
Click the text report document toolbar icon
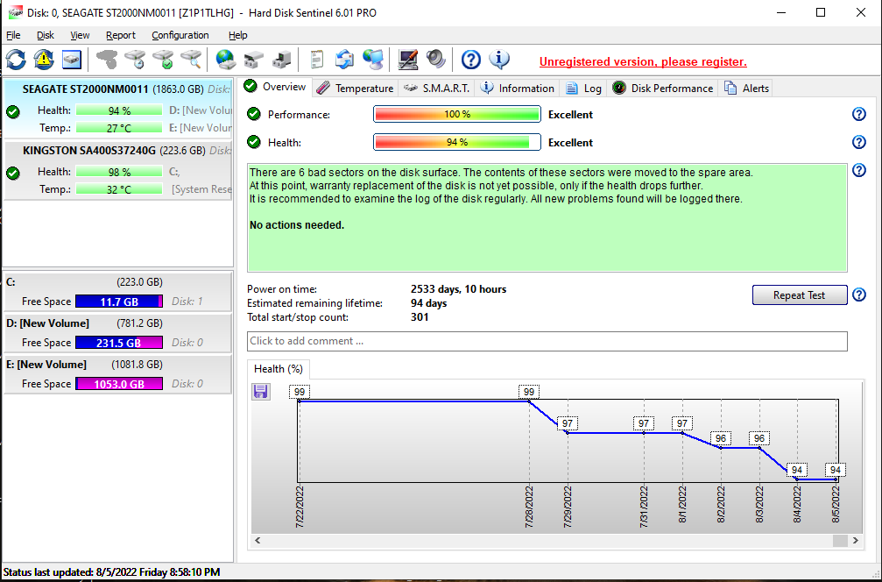click(x=317, y=59)
